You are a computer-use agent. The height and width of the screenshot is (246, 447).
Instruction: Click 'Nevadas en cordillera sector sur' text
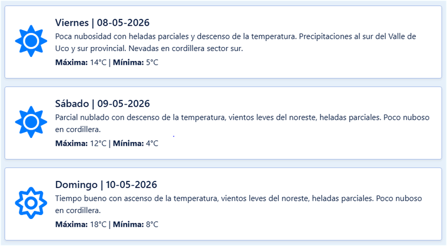tap(186, 48)
